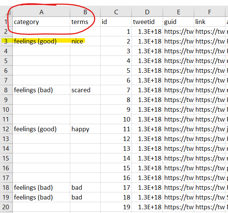Select row 20 by its row header
228x213 pixels.
[6, 207]
